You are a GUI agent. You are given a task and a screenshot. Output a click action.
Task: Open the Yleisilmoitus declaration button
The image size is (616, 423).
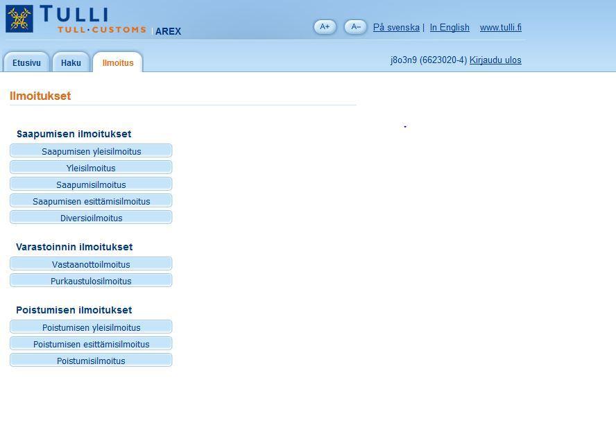[91, 167]
